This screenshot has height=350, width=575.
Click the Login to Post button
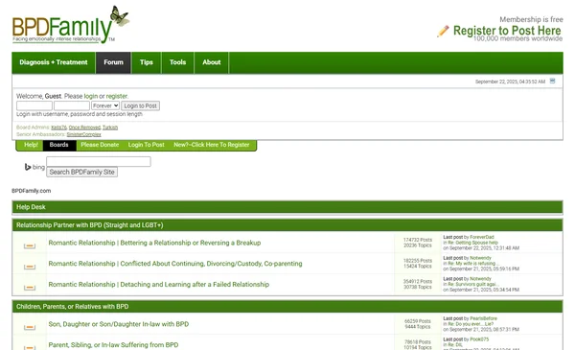(141, 105)
